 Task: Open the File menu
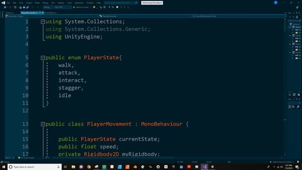click(x=8, y=3)
